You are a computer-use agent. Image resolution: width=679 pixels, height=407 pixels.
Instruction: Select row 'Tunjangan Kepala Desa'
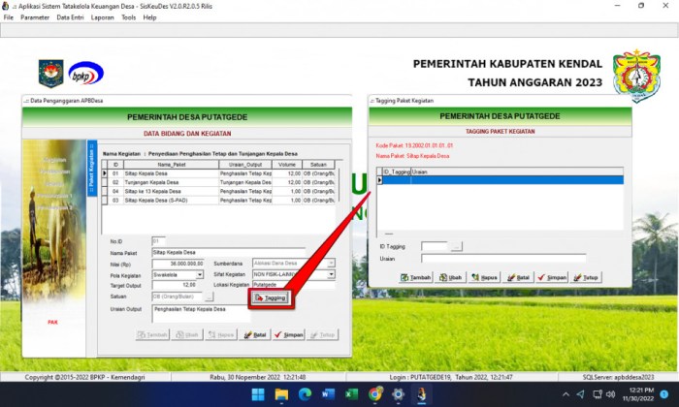click(x=220, y=182)
